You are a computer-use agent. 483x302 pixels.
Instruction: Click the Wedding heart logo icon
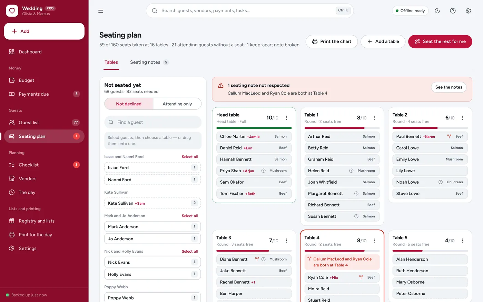pos(12,11)
